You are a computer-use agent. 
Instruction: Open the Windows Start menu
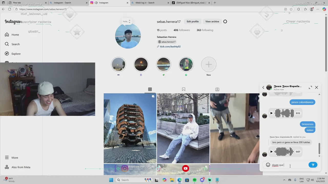(x=111, y=180)
